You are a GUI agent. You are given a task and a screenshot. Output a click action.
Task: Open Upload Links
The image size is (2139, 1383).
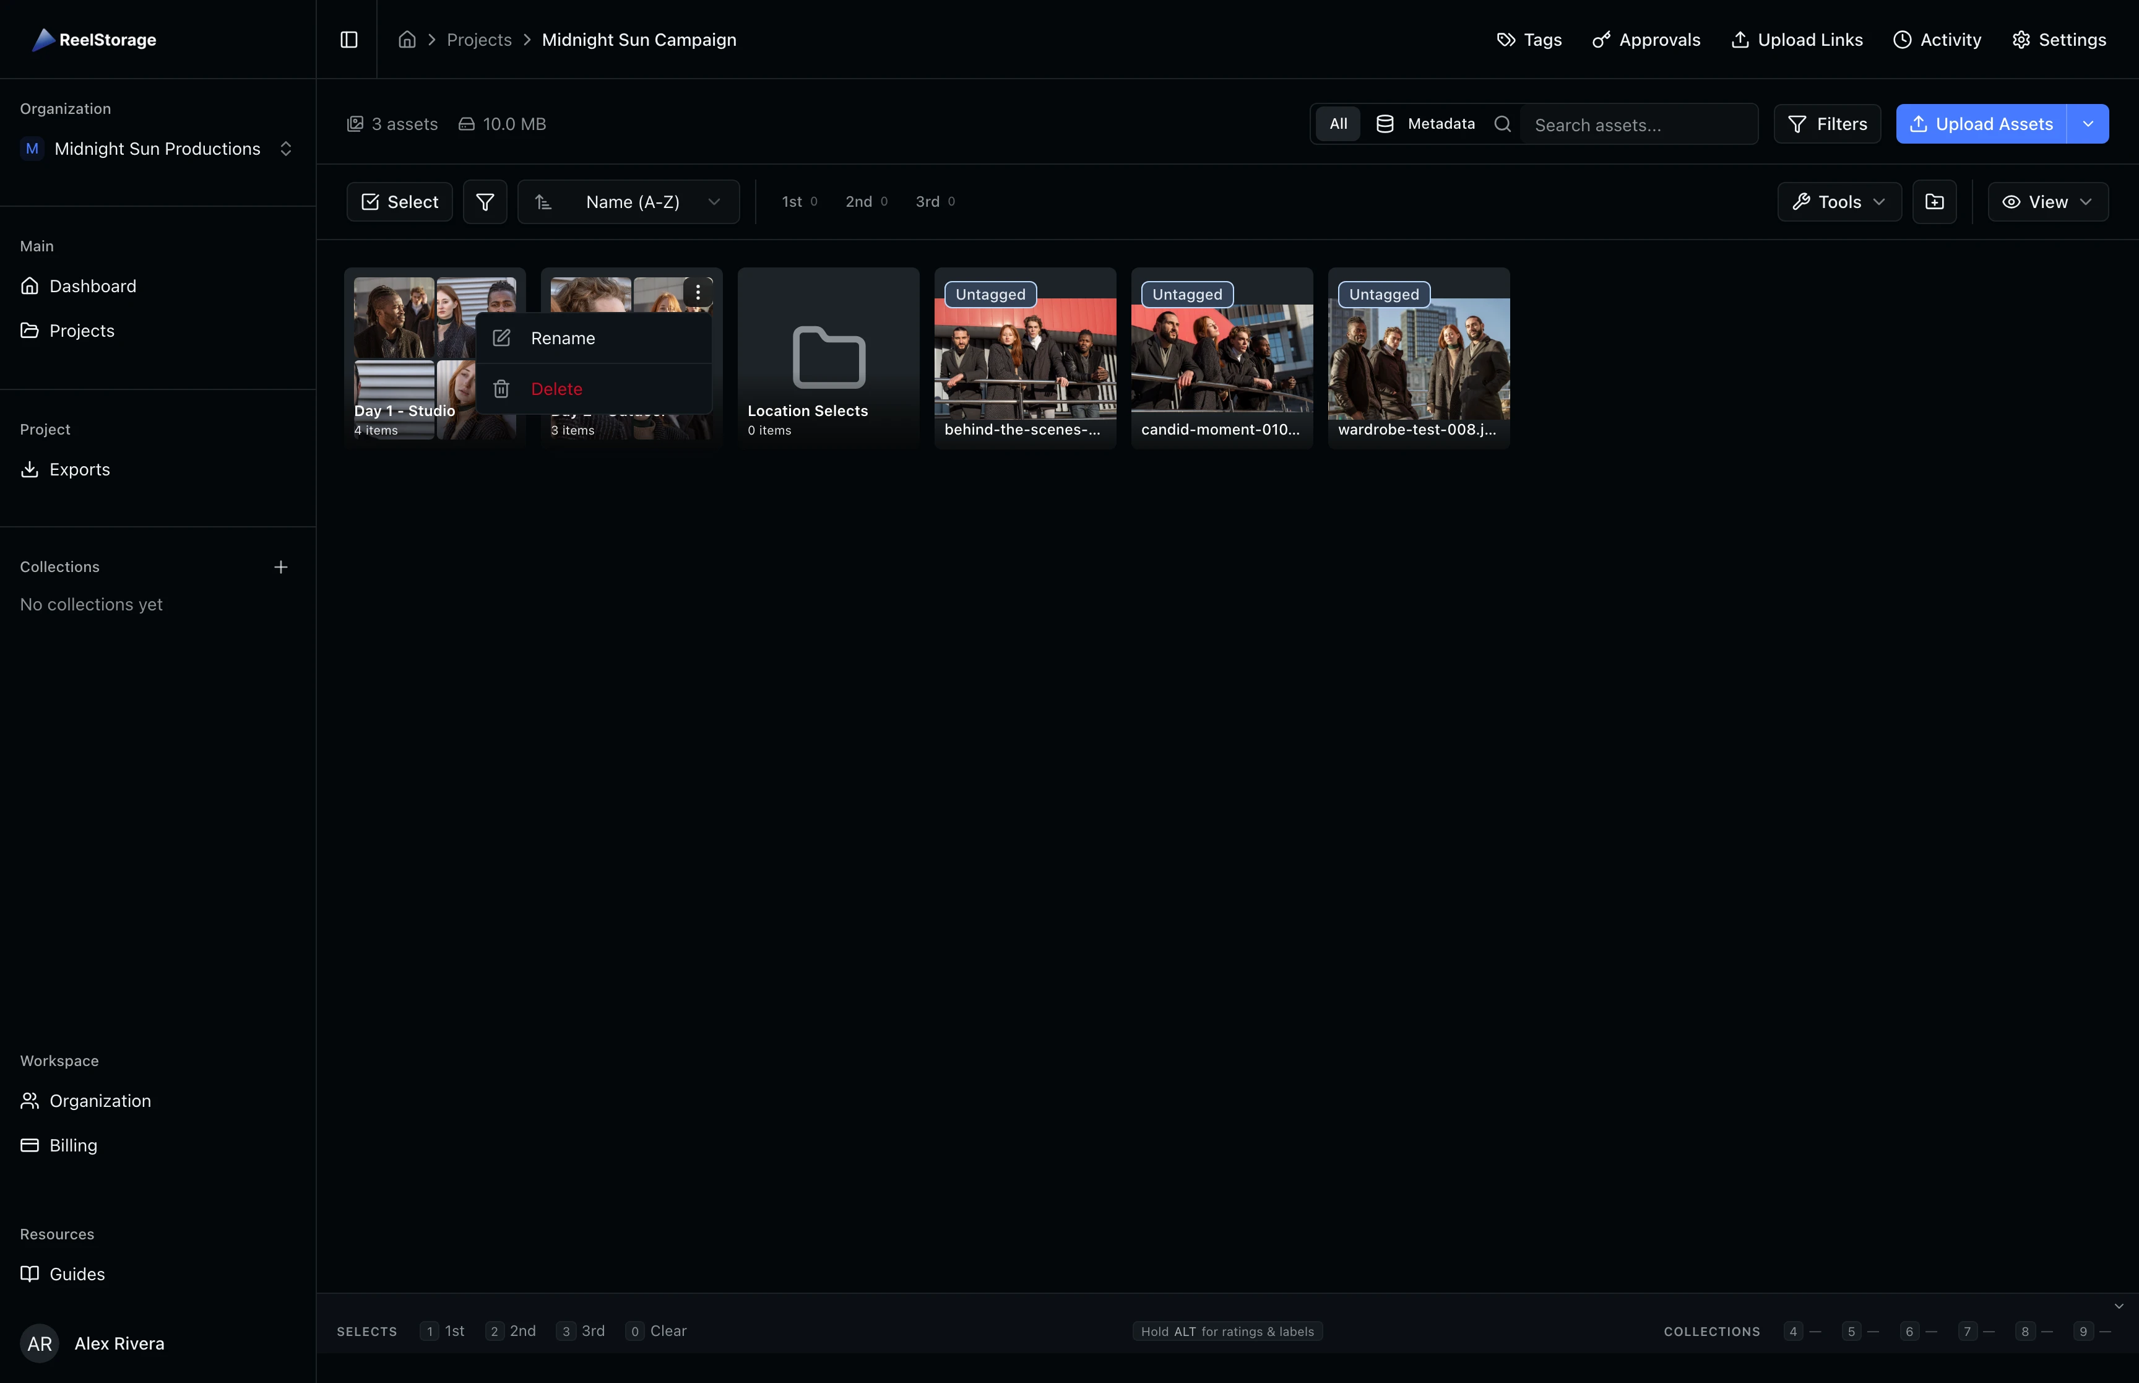(x=1796, y=40)
